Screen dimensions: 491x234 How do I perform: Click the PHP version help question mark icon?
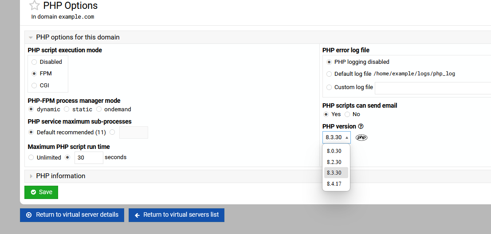[361, 126]
